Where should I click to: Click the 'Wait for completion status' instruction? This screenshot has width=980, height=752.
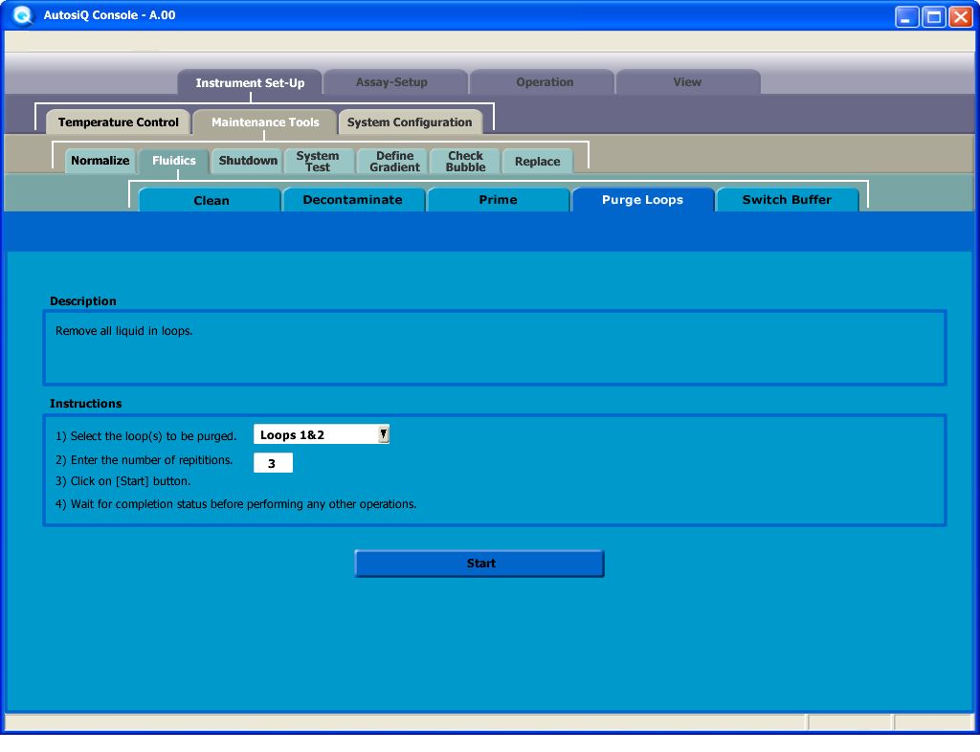pos(235,504)
